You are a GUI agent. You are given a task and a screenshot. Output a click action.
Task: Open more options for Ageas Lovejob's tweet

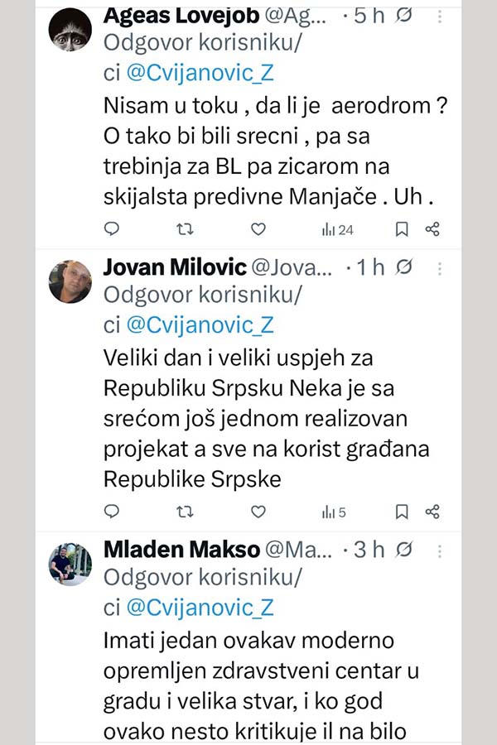(x=439, y=17)
